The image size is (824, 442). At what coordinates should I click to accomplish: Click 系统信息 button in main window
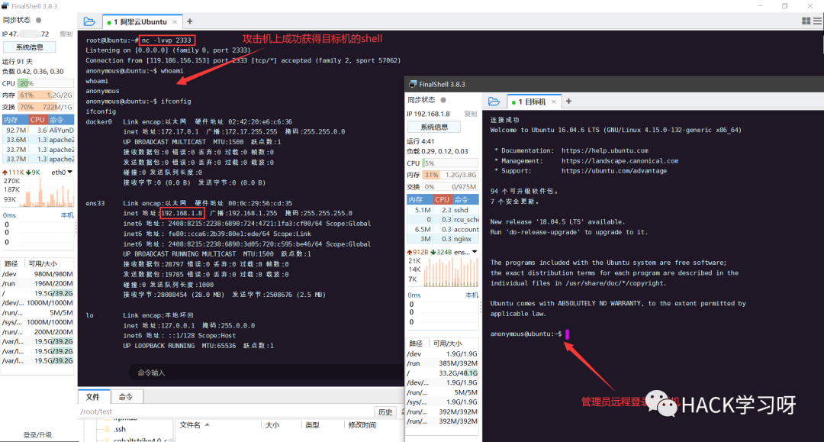pos(30,47)
